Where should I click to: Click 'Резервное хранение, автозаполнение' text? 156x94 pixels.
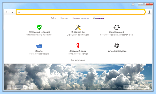[116, 35]
